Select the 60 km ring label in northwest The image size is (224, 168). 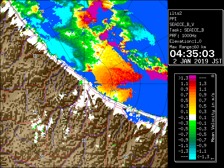(x=42, y=11)
